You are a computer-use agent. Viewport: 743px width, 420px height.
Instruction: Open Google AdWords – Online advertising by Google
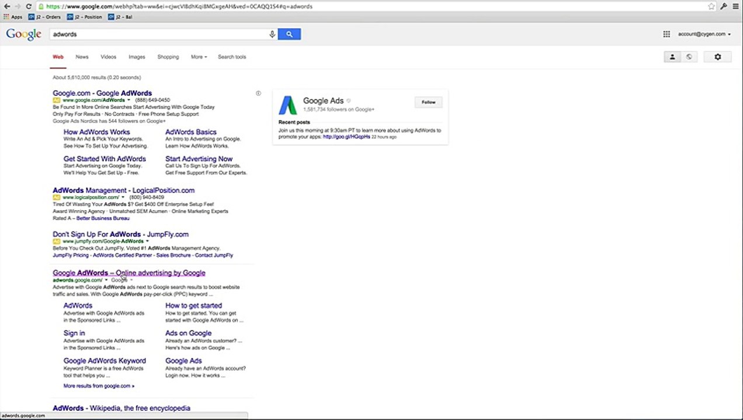click(129, 272)
